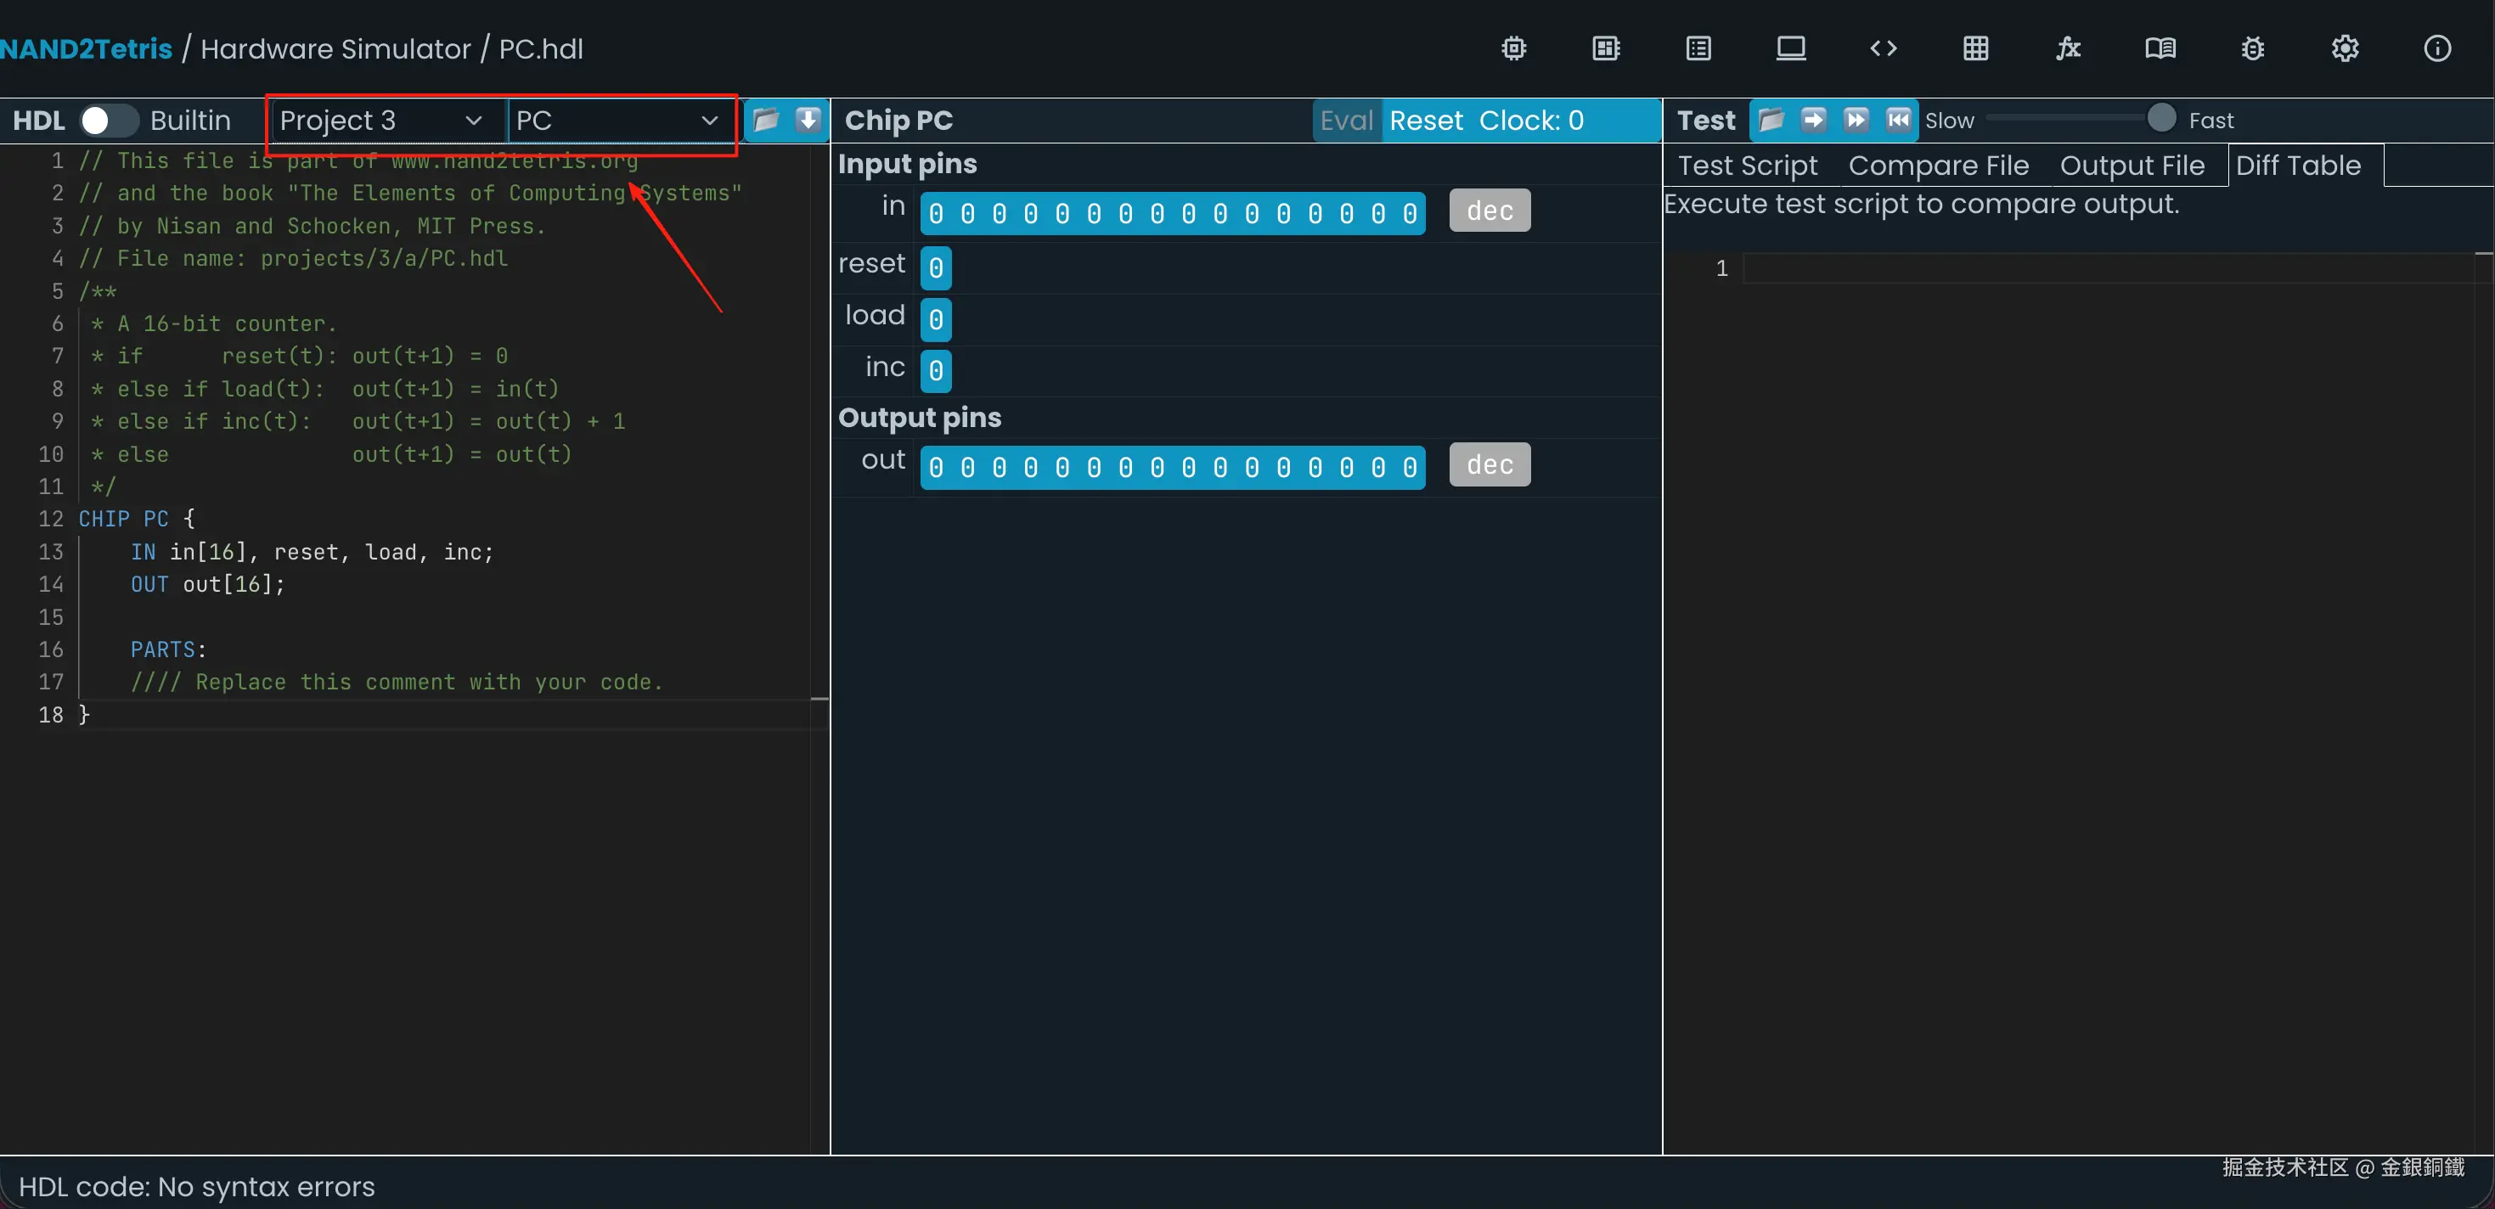
Task: Click the code brackets icon
Action: point(1883,48)
